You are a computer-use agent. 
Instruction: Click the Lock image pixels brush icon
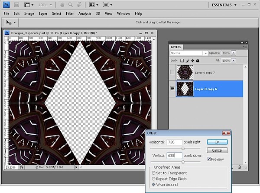[187, 60]
